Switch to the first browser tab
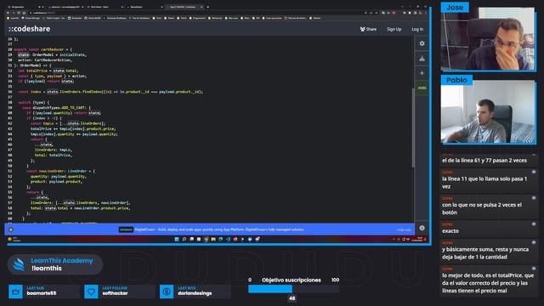The image size is (544, 306). [26, 7]
